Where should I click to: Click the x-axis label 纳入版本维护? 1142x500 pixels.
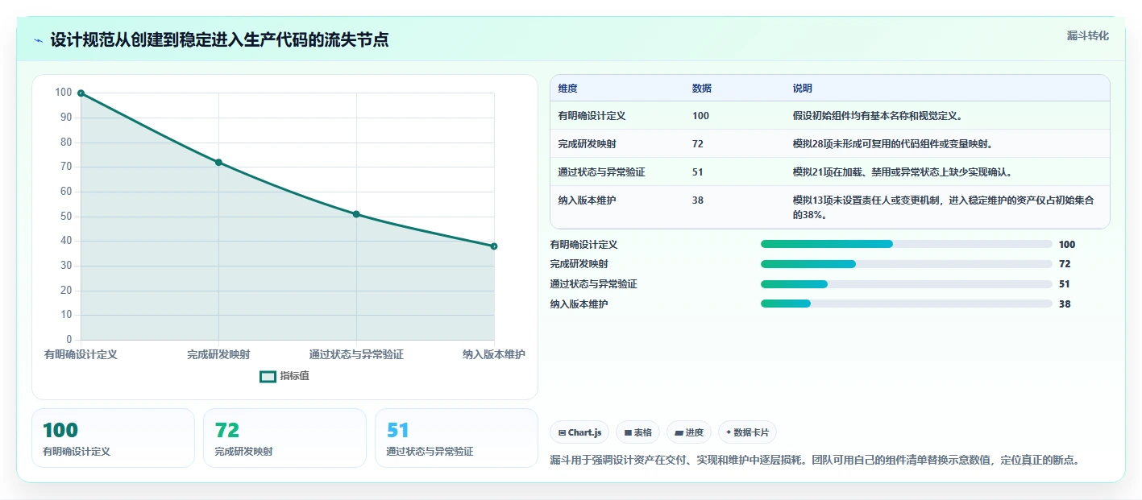(494, 354)
